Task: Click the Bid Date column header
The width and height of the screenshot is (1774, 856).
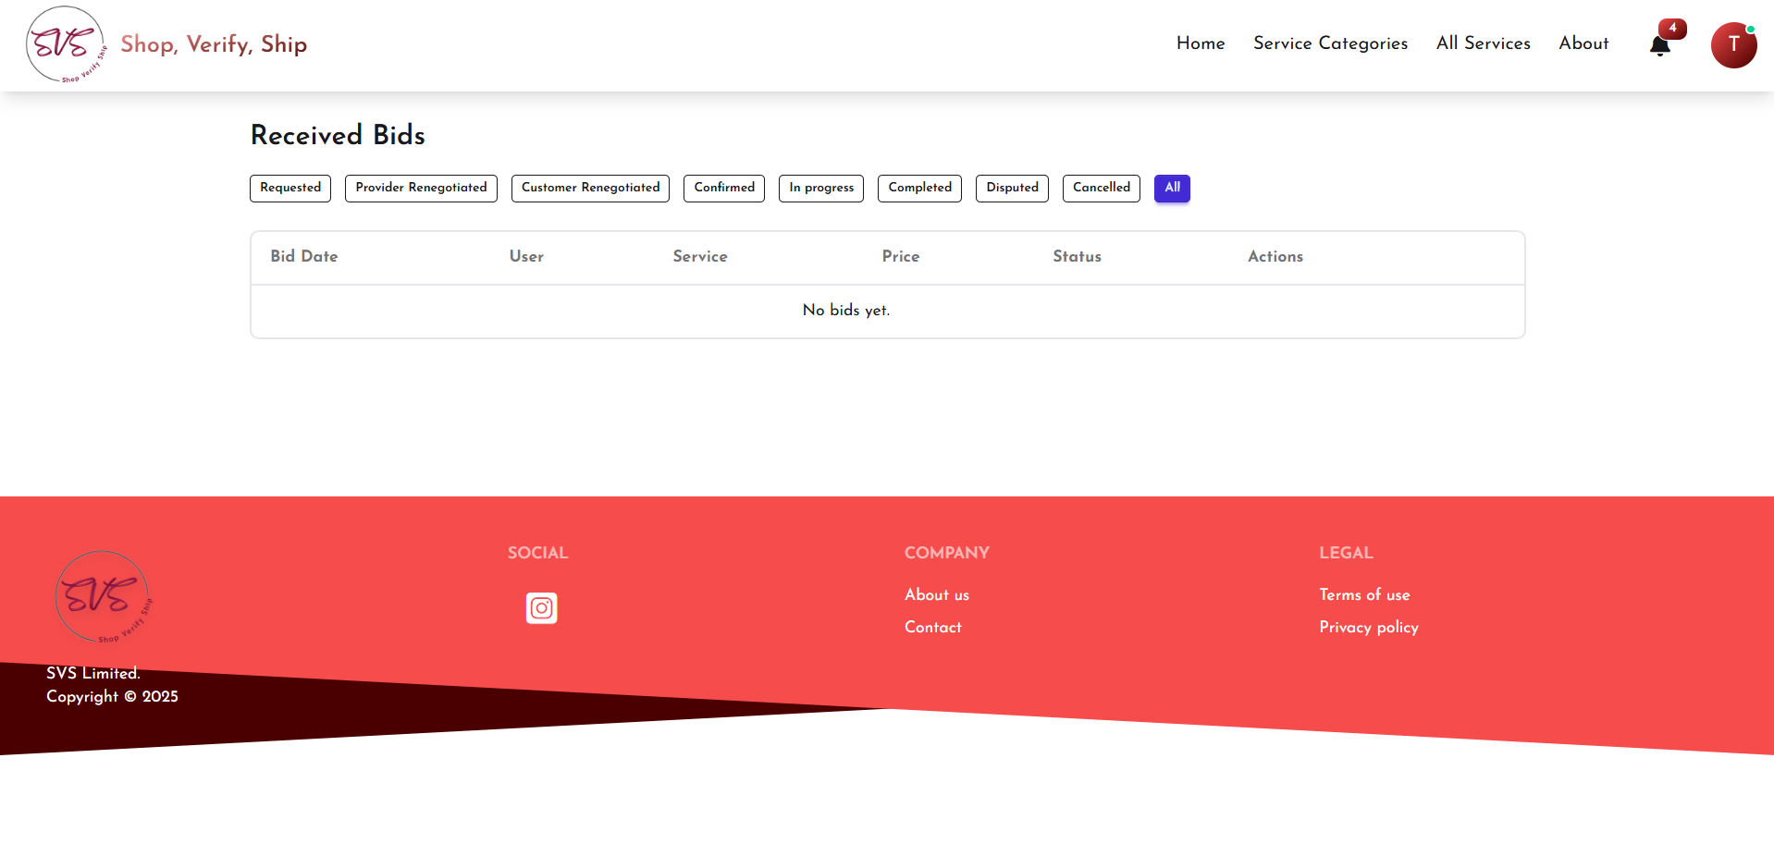Action: tap(304, 256)
